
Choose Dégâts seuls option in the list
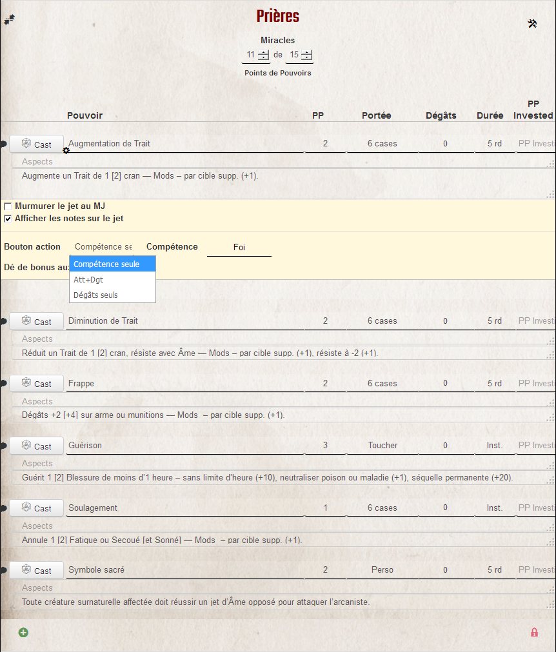click(95, 295)
